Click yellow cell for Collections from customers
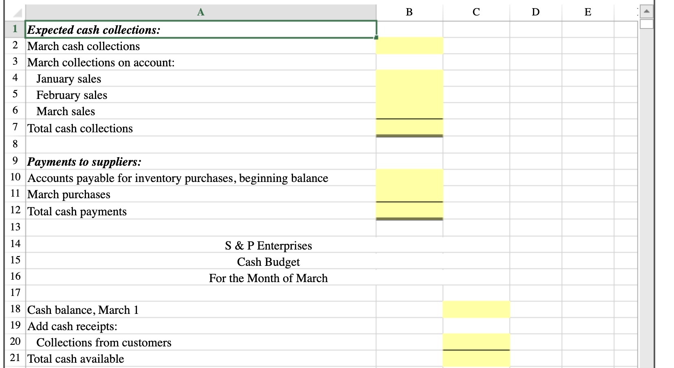 coord(476,342)
